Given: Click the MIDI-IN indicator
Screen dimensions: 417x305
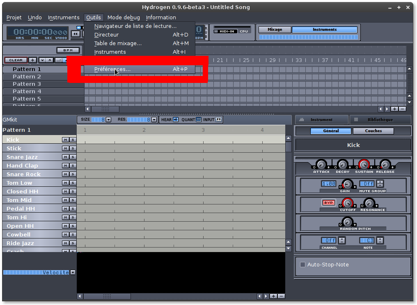Looking at the screenshot, I should [225, 31].
